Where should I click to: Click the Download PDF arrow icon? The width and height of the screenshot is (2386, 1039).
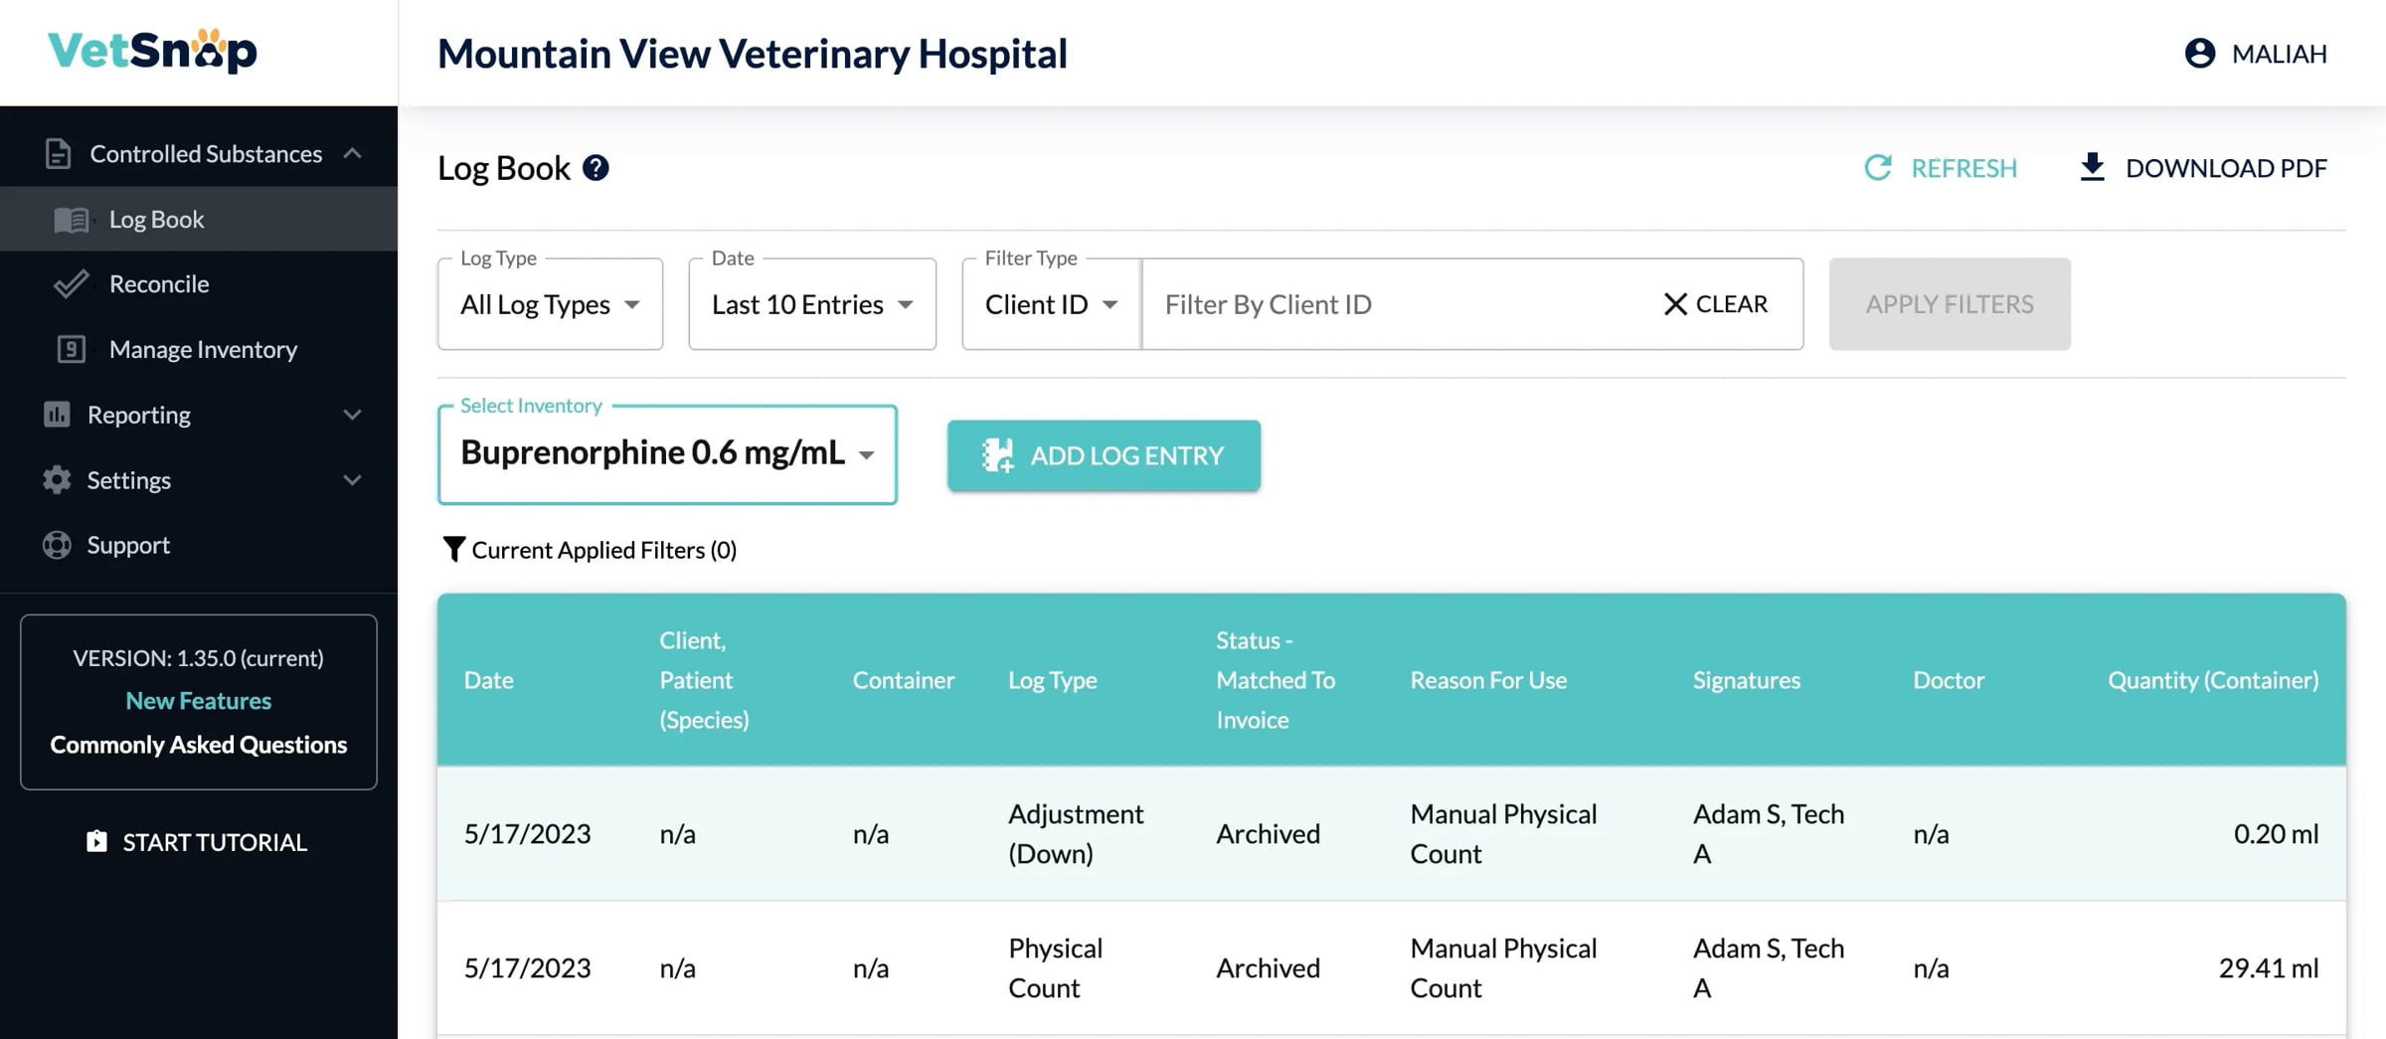tap(2092, 167)
